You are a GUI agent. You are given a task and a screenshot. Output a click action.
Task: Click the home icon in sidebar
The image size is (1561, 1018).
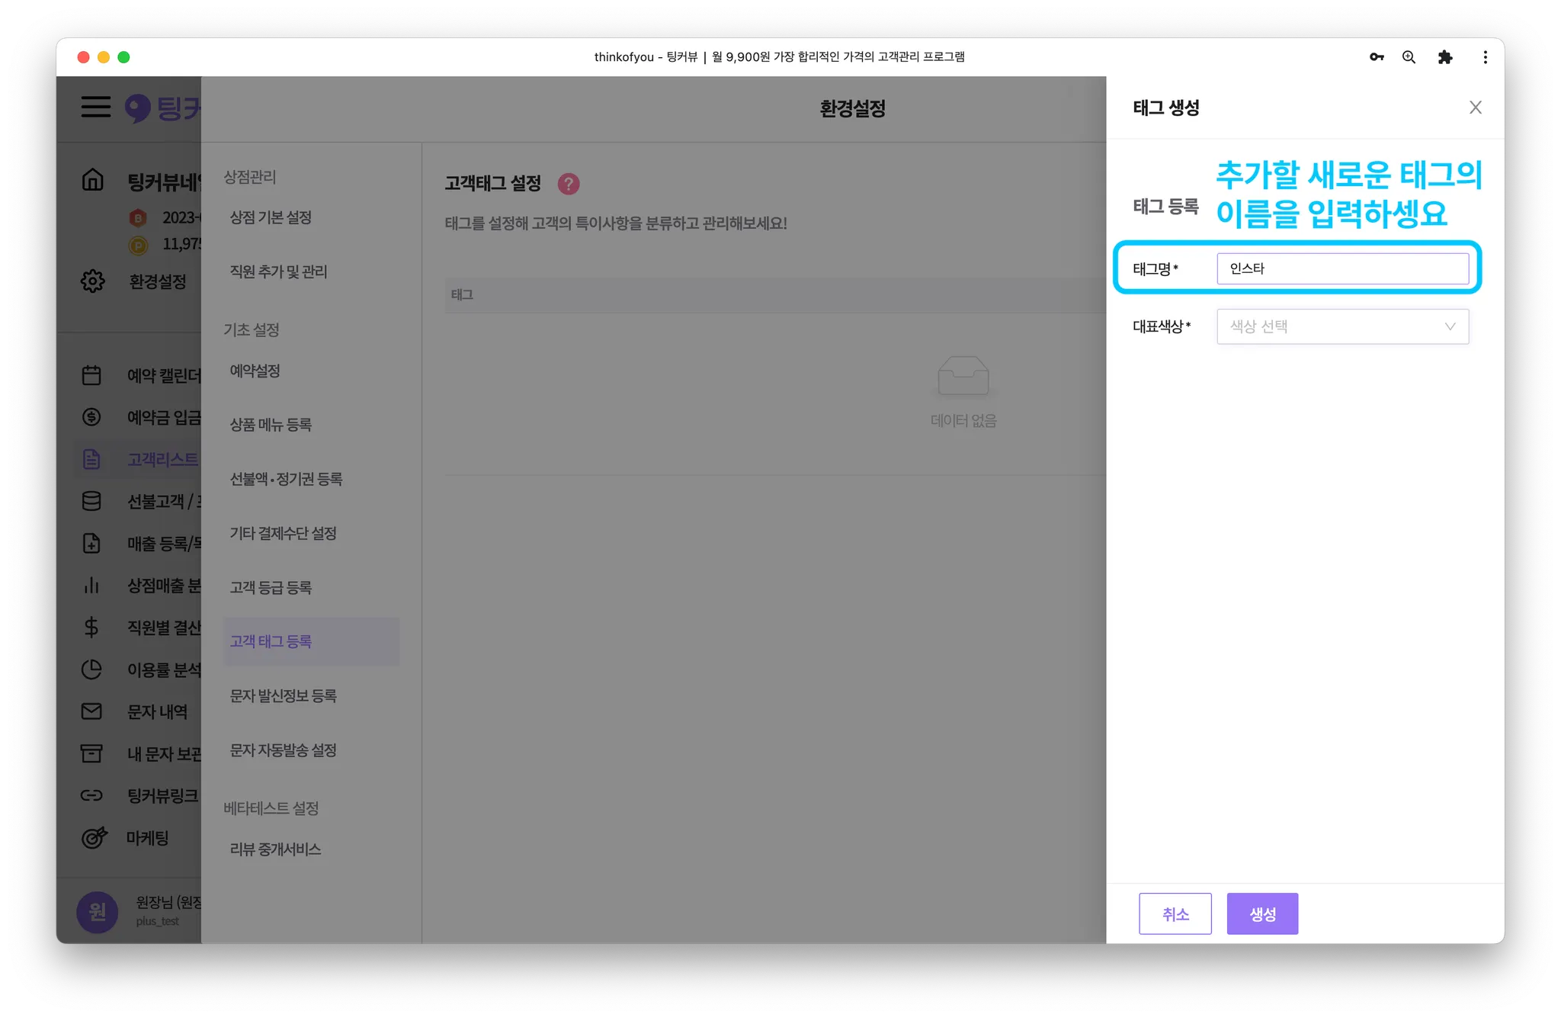tap(92, 180)
